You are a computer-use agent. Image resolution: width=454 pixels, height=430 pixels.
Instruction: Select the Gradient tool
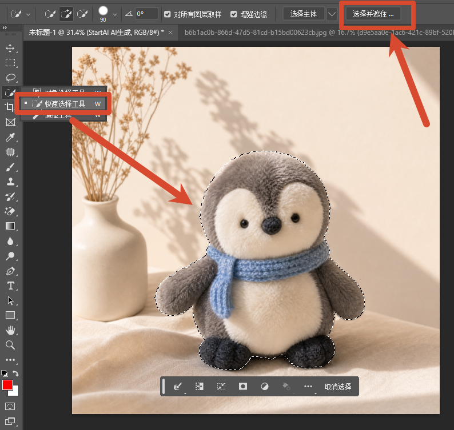(x=10, y=226)
